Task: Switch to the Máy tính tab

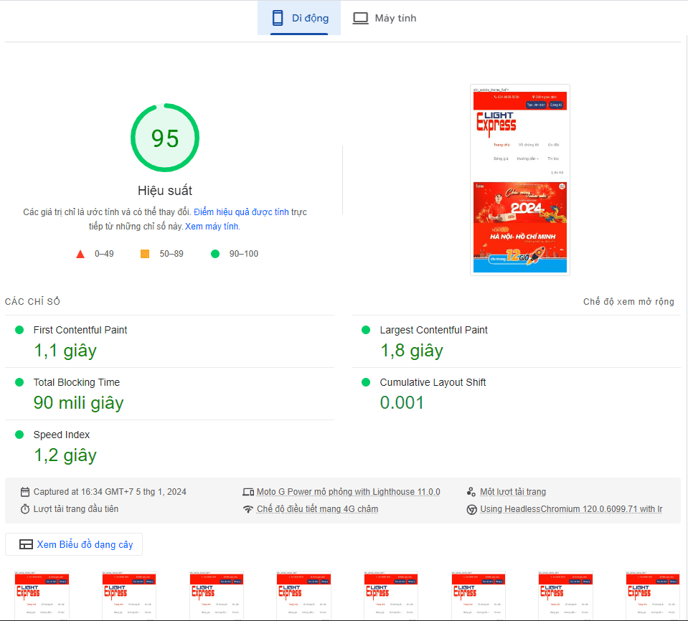Action: tap(385, 18)
